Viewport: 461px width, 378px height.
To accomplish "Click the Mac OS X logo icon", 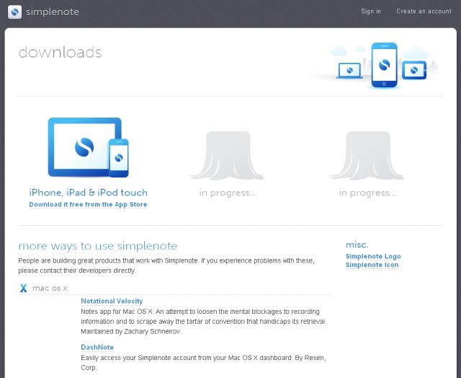I will click(x=24, y=288).
